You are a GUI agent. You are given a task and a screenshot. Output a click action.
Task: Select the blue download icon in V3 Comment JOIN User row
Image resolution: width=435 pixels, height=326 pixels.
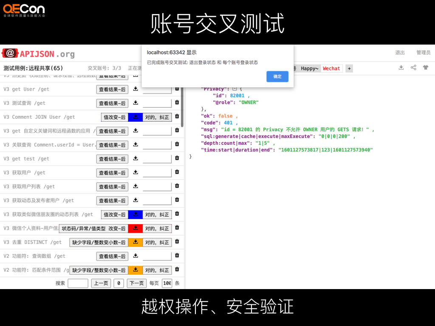[136, 117]
